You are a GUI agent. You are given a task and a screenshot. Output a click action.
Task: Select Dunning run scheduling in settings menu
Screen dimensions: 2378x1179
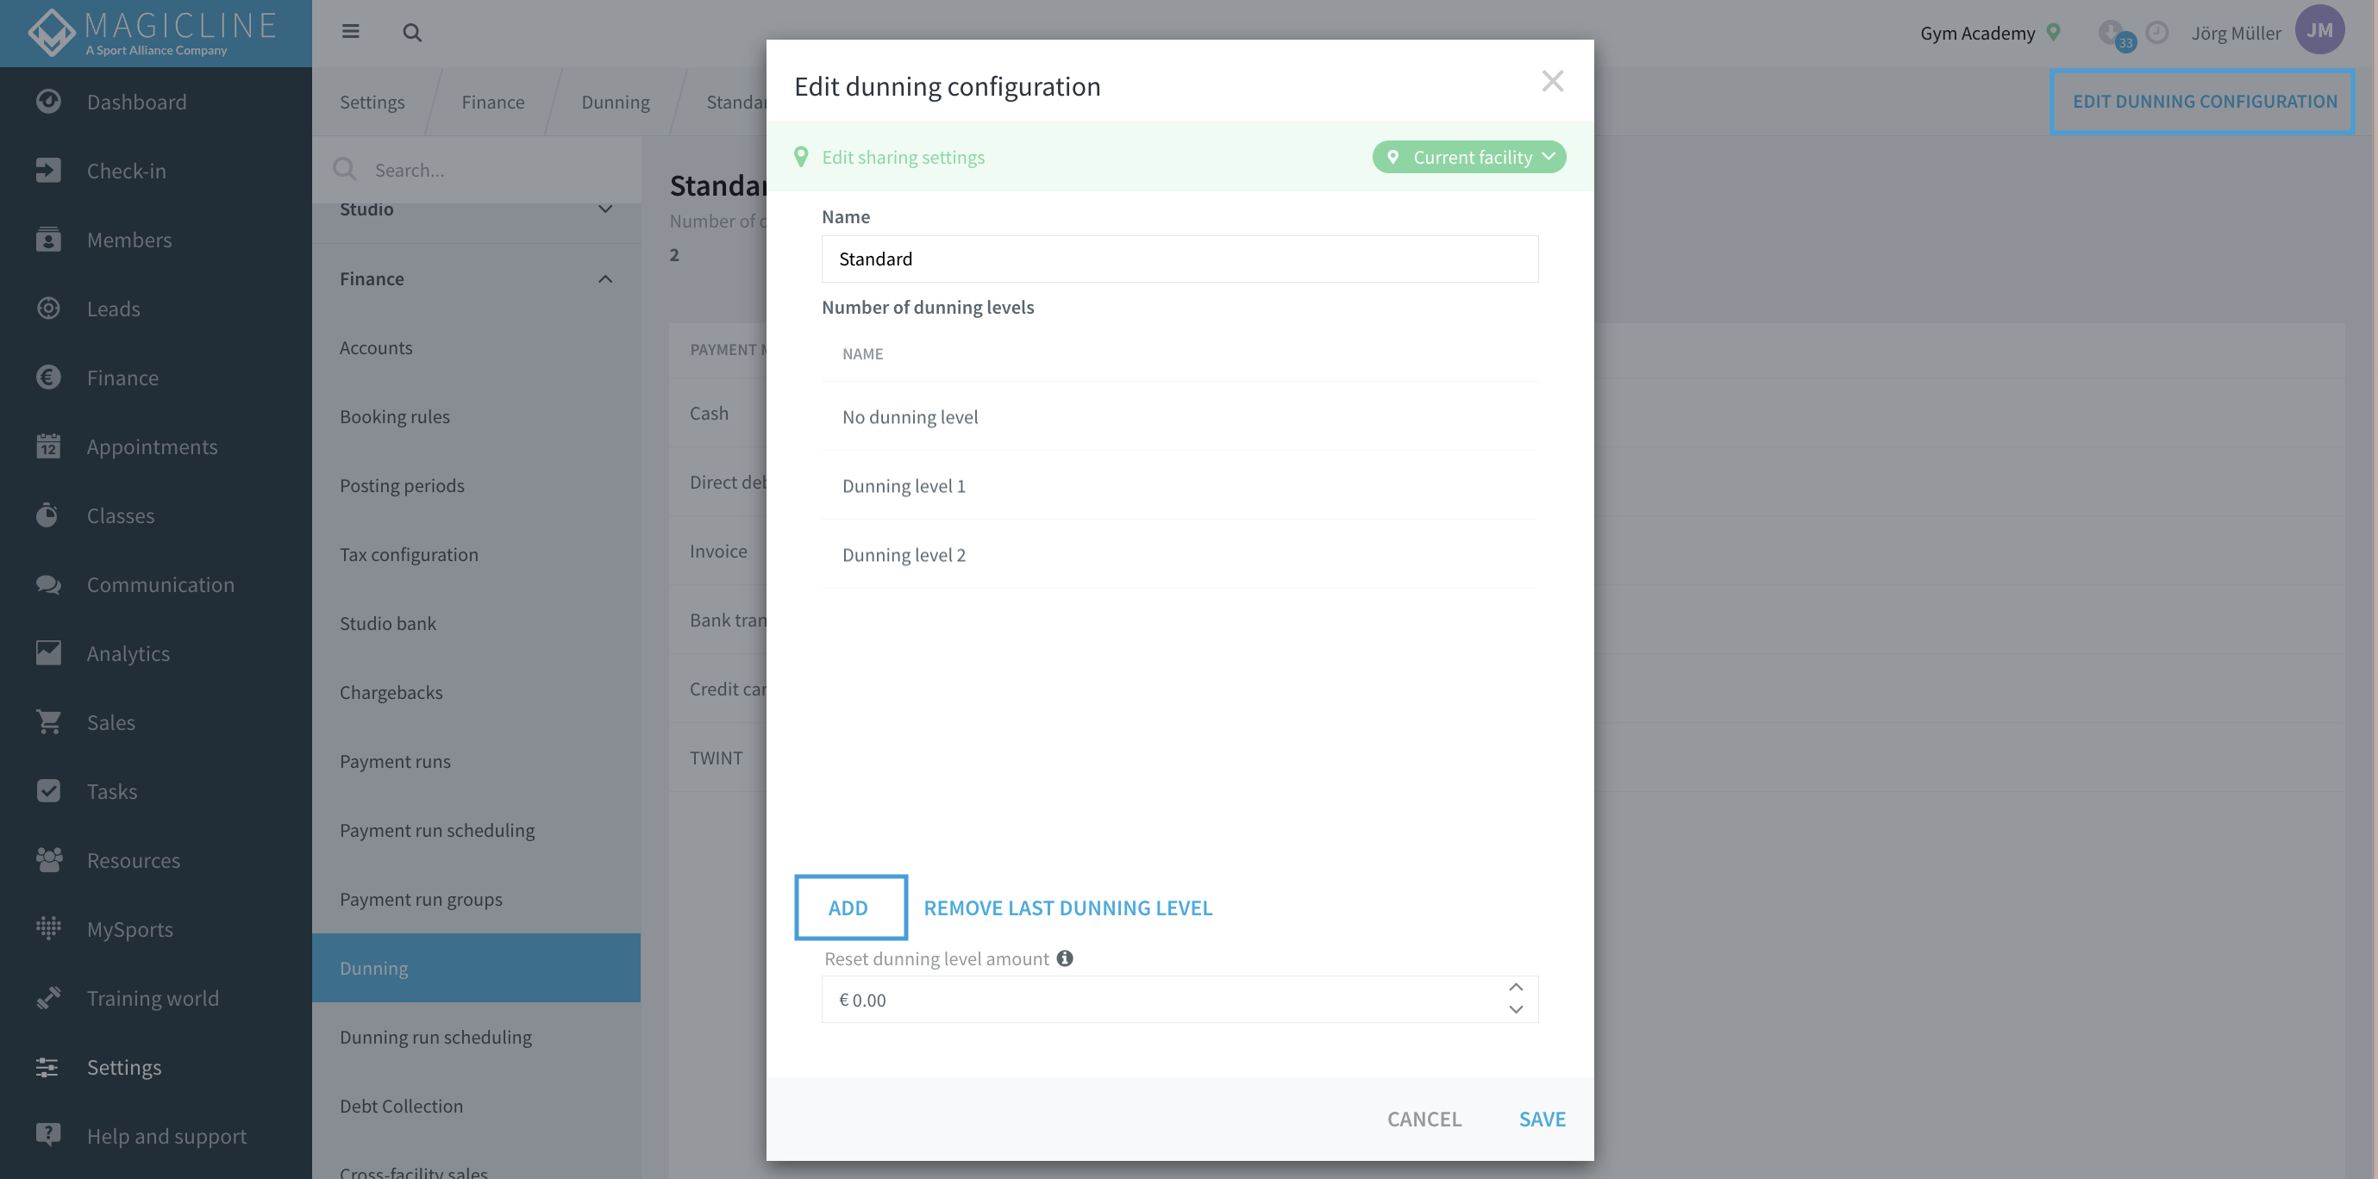coord(435,1037)
